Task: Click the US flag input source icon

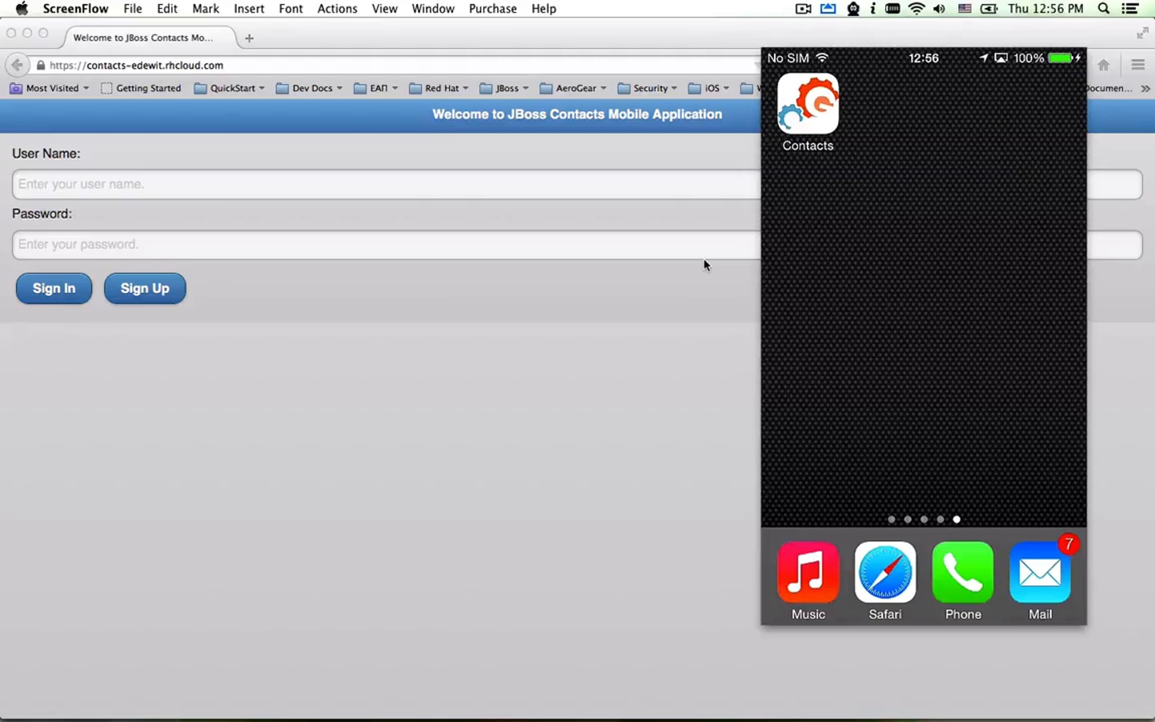Action: click(964, 9)
